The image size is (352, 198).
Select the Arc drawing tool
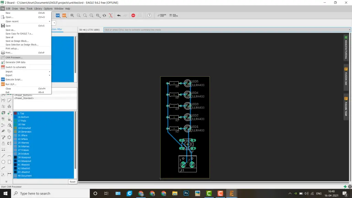pyautogui.click(x=9, y=156)
